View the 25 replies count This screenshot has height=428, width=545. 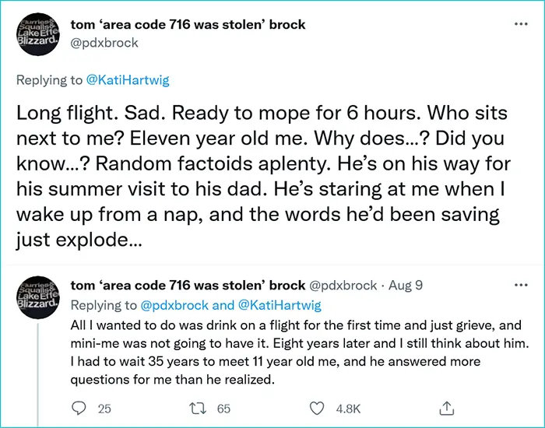(x=105, y=408)
